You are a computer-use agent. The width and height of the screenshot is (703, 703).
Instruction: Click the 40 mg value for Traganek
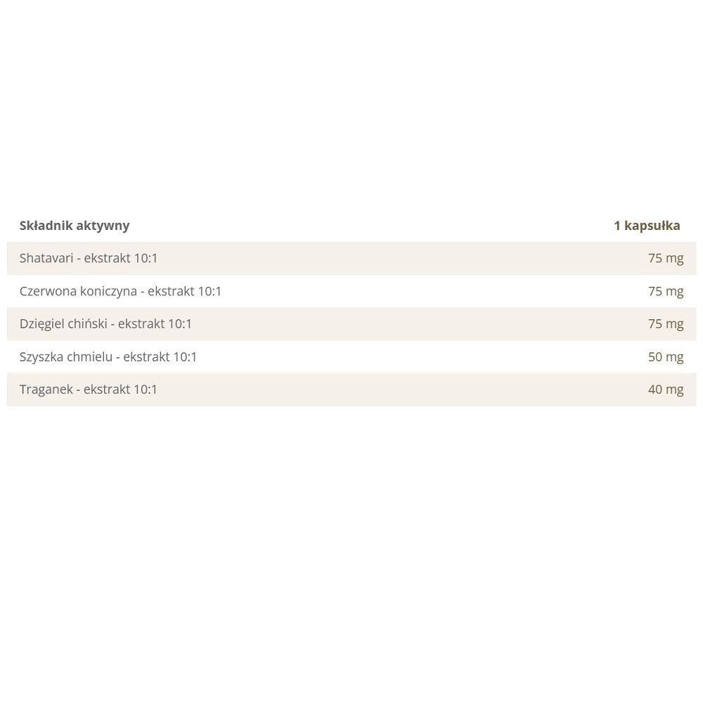(x=666, y=390)
